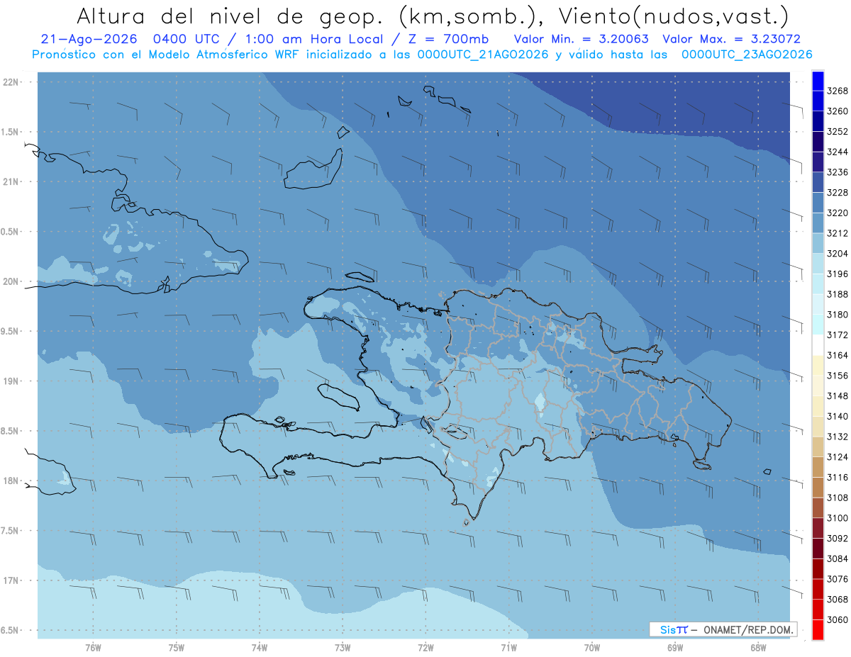Viewport: 851px width, 657px height.
Task: Click the '8.5N' latitude tick label
Action: [x=9, y=432]
